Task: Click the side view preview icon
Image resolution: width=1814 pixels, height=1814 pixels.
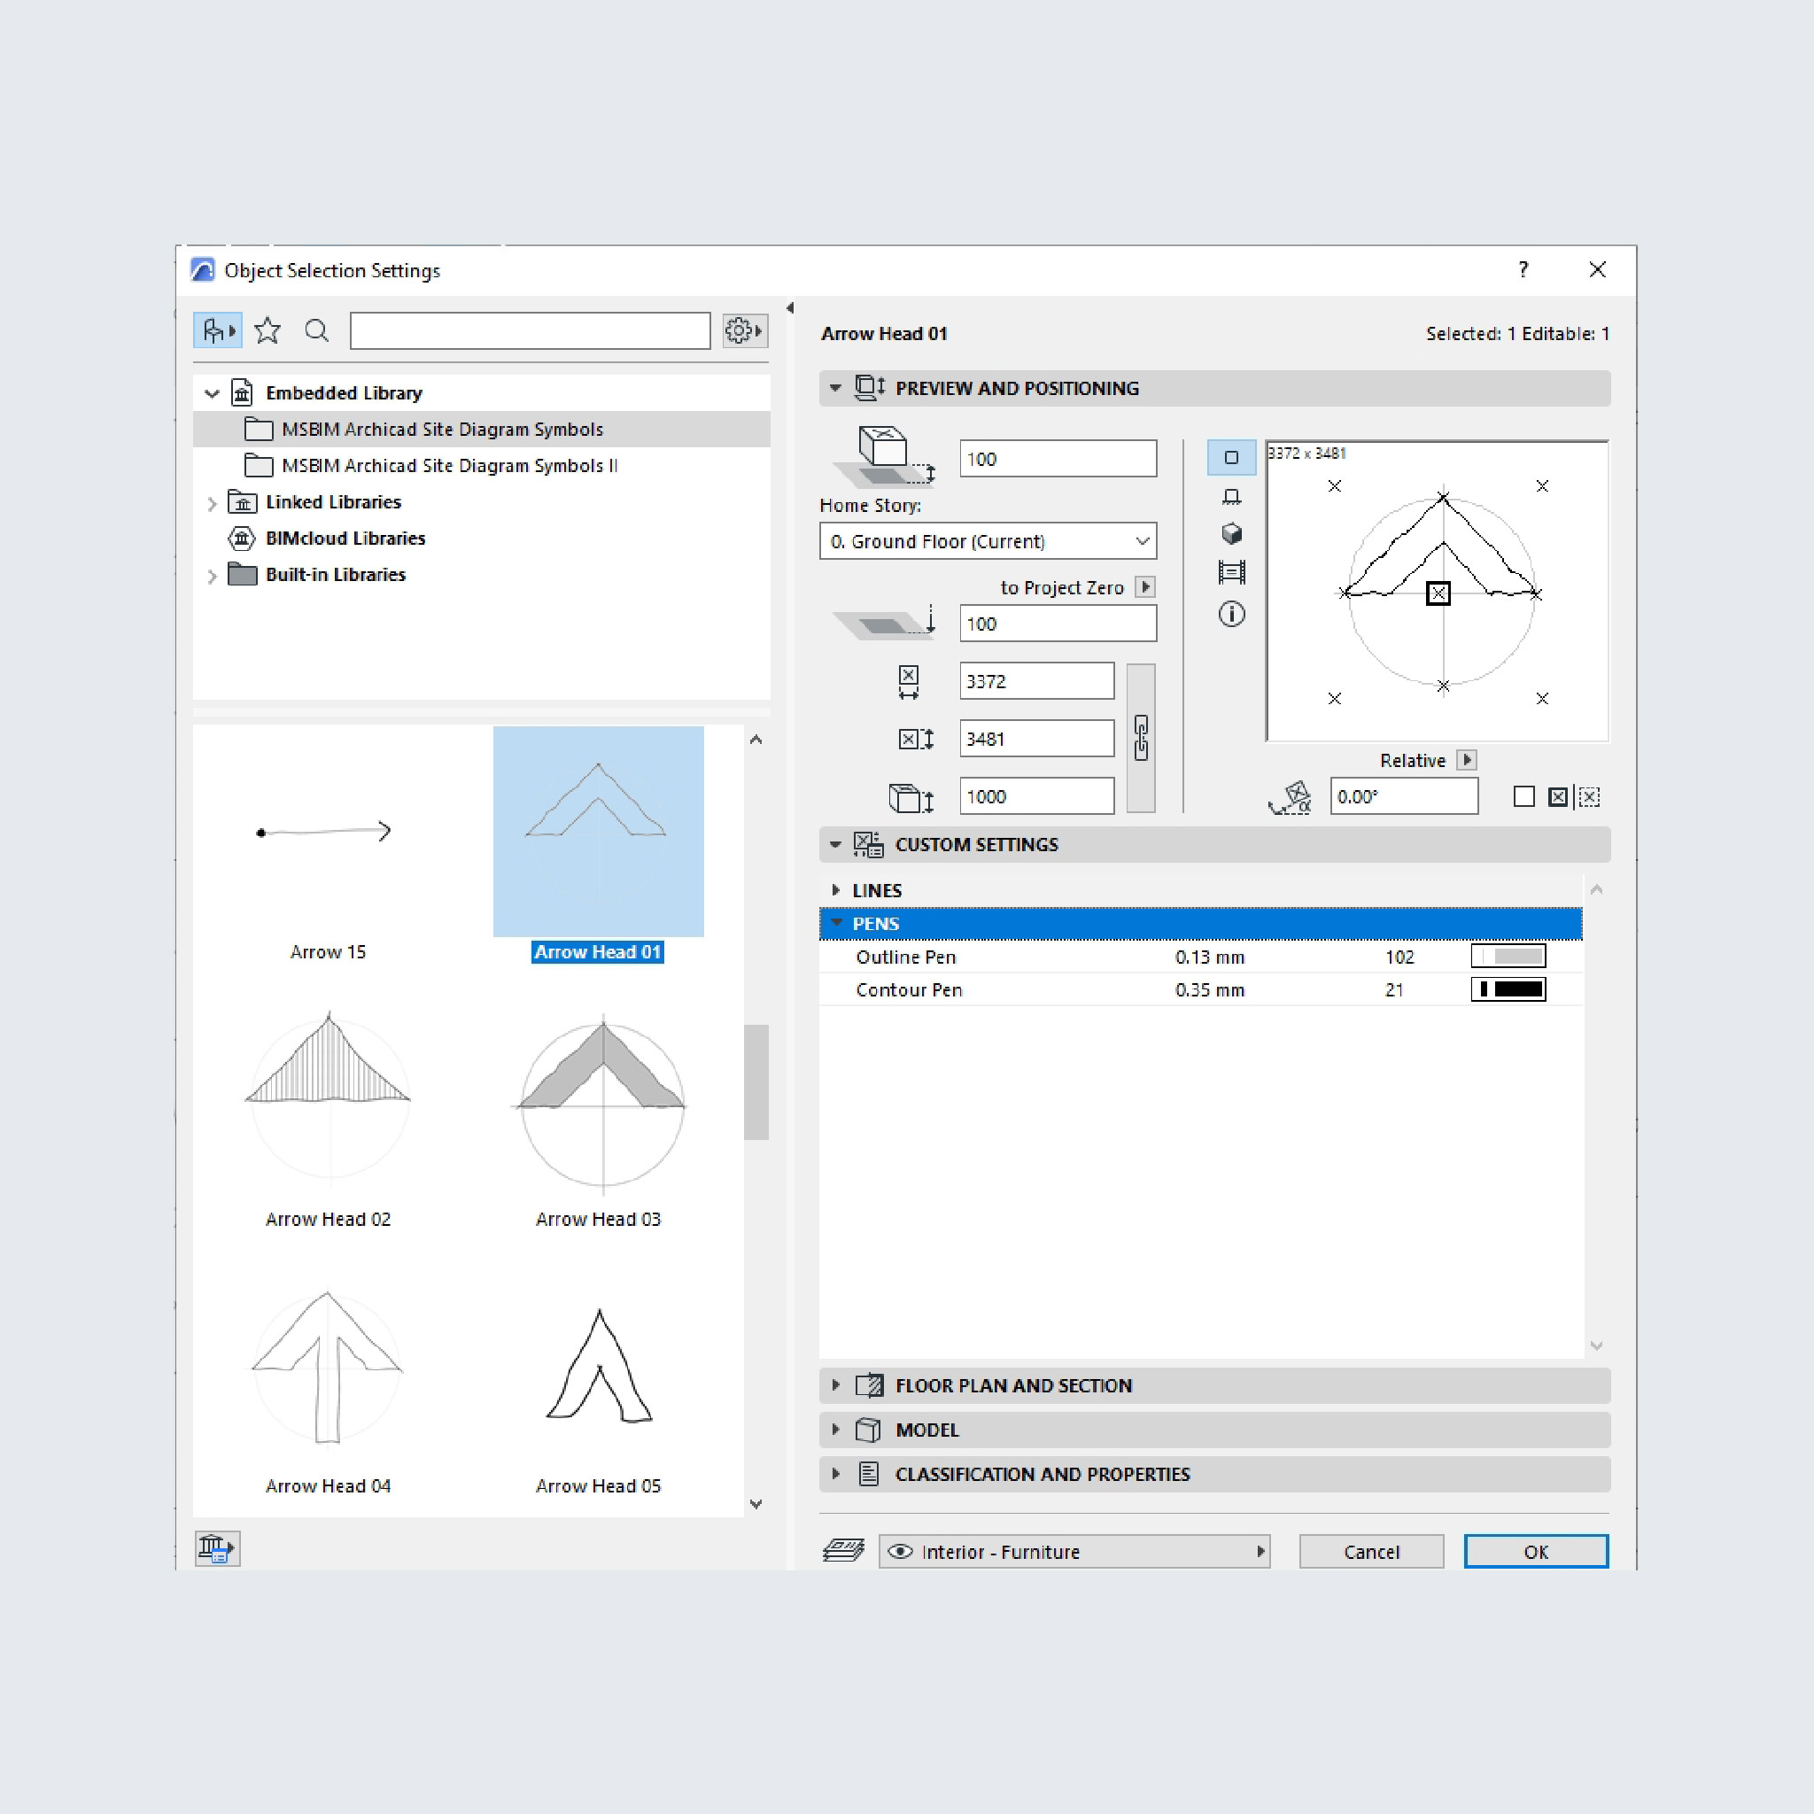Action: pos(1231,497)
